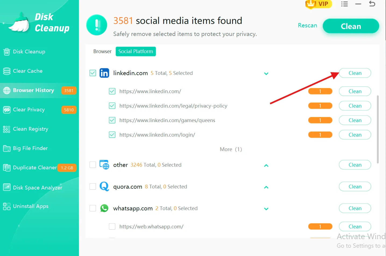386x256 pixels.
Task: Collapse the whatsapp.com group chevron
Action: tap(266, 209)
